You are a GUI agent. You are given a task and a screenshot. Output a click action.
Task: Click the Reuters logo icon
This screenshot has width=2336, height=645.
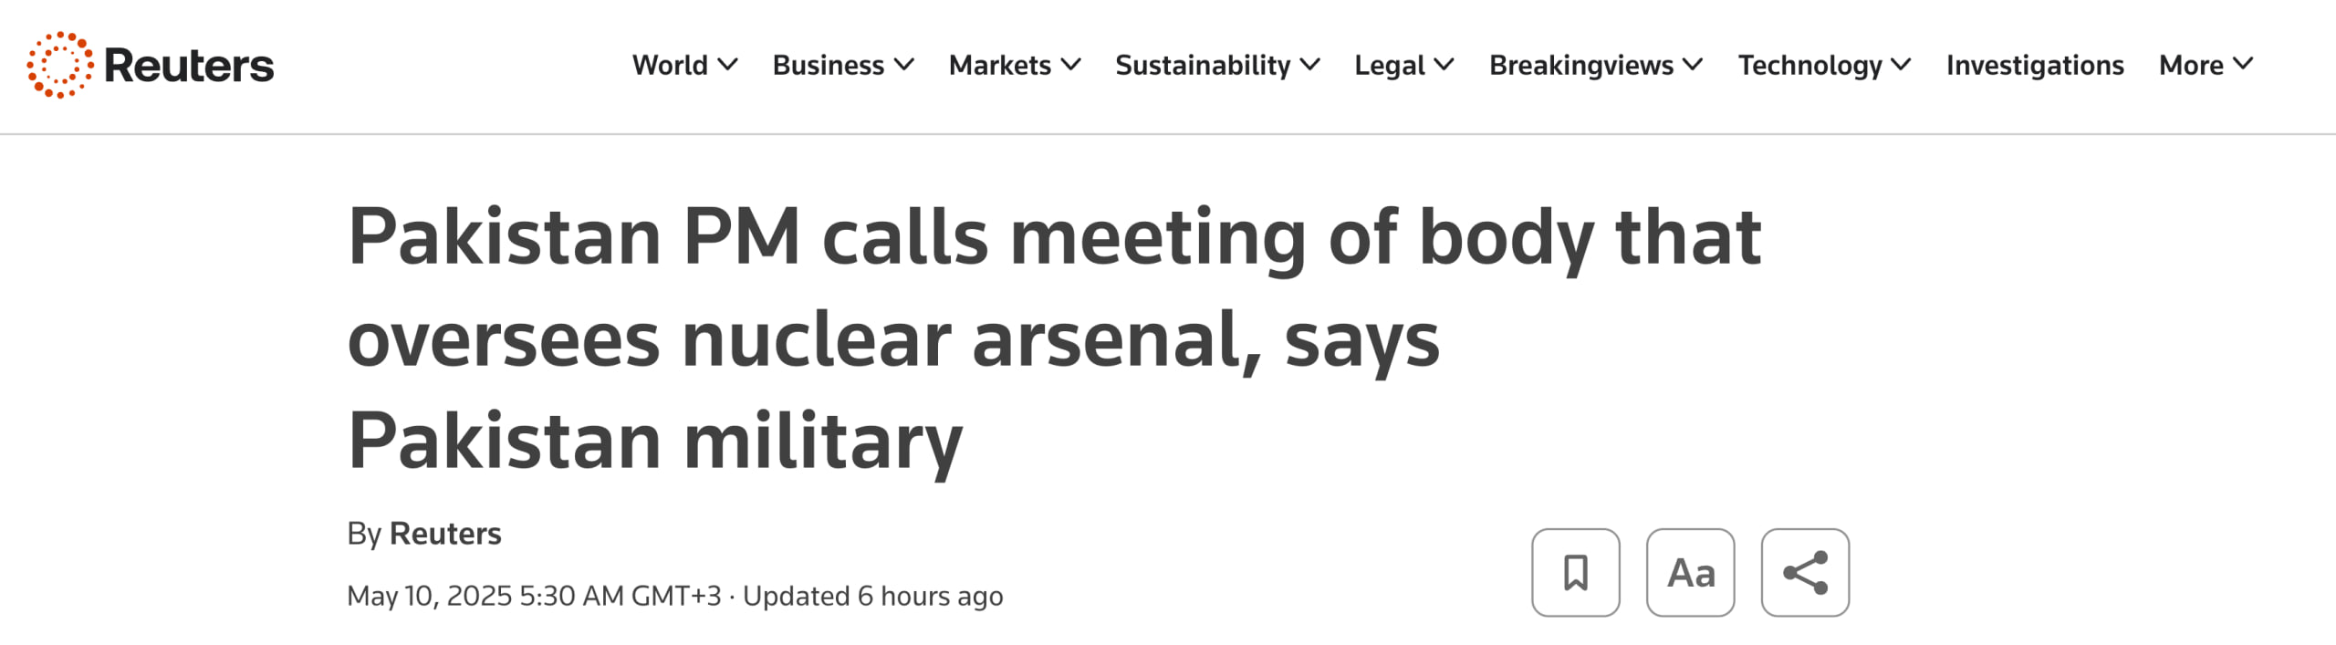(x=59, y=65)
